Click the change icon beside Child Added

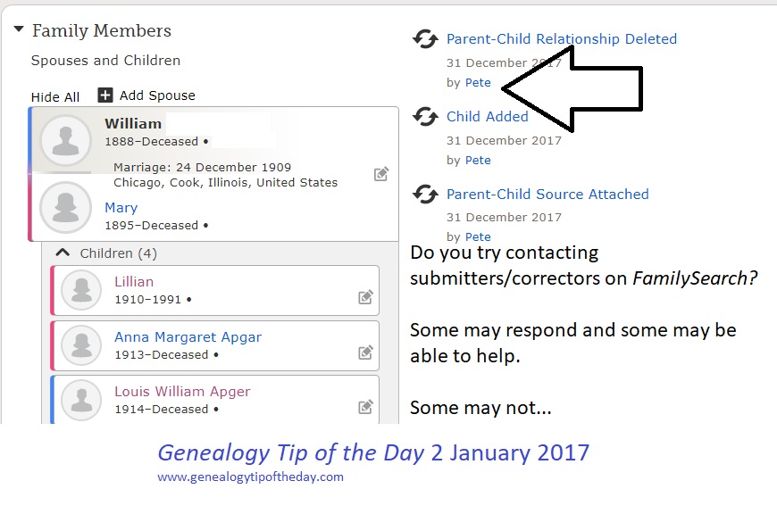coord(425,117)
